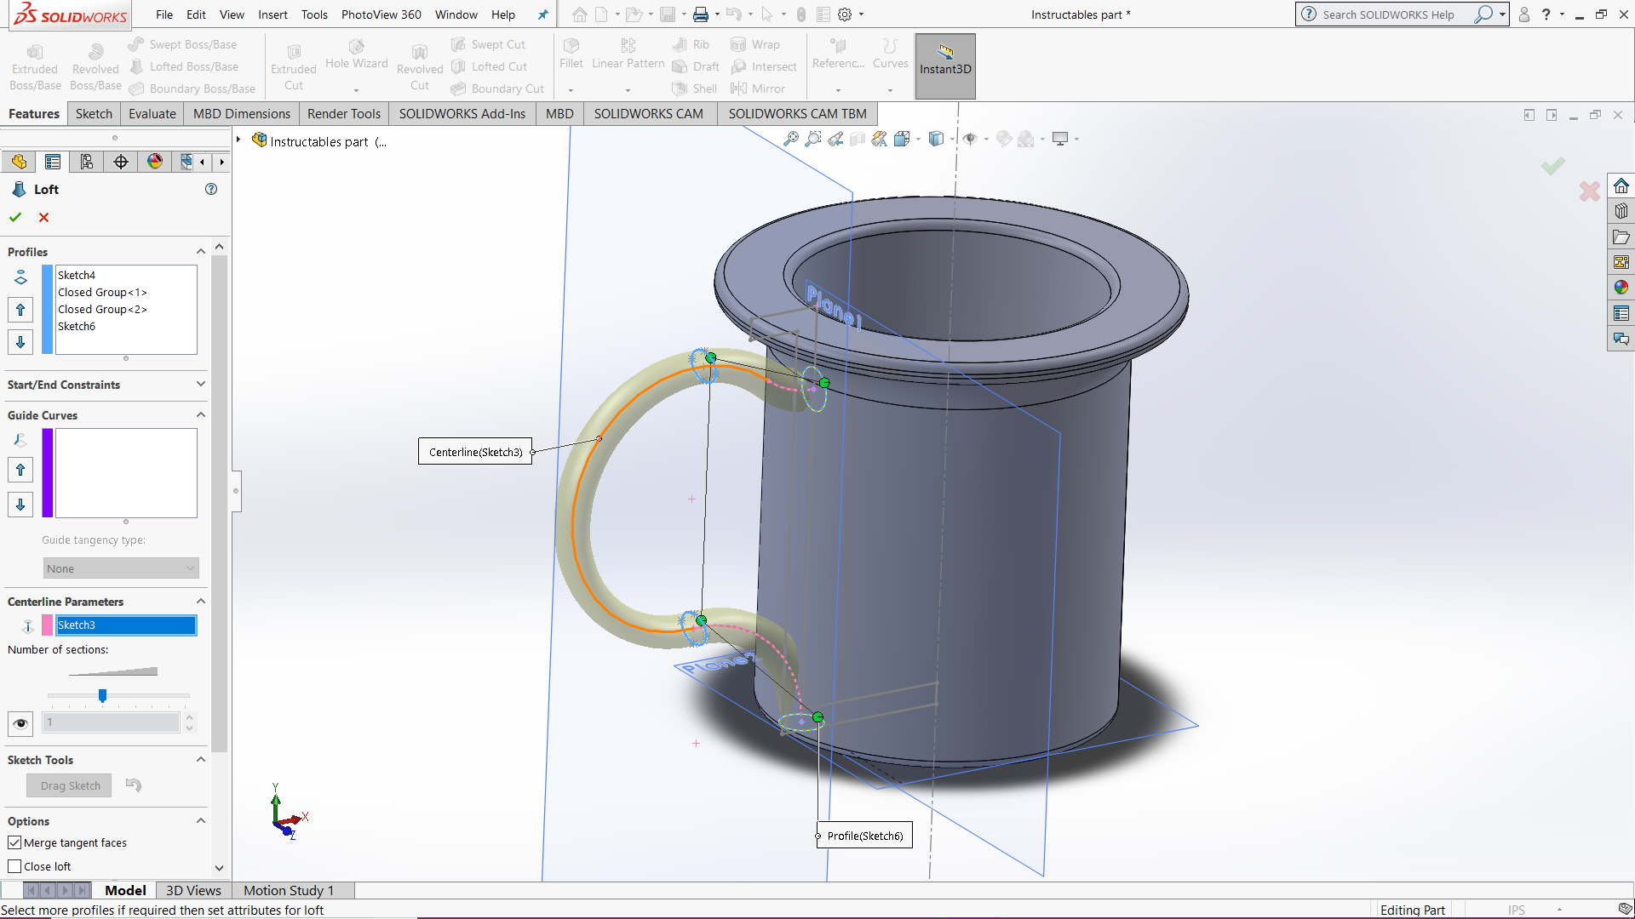This screenshot has height=919, width=1635.
Task: Select the Fillet tool
Action: click(571, 55)
